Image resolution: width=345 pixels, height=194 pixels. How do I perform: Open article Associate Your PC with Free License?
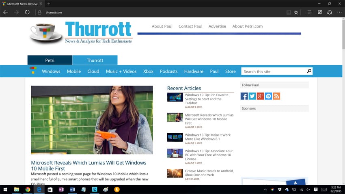[x=209, y=155]
